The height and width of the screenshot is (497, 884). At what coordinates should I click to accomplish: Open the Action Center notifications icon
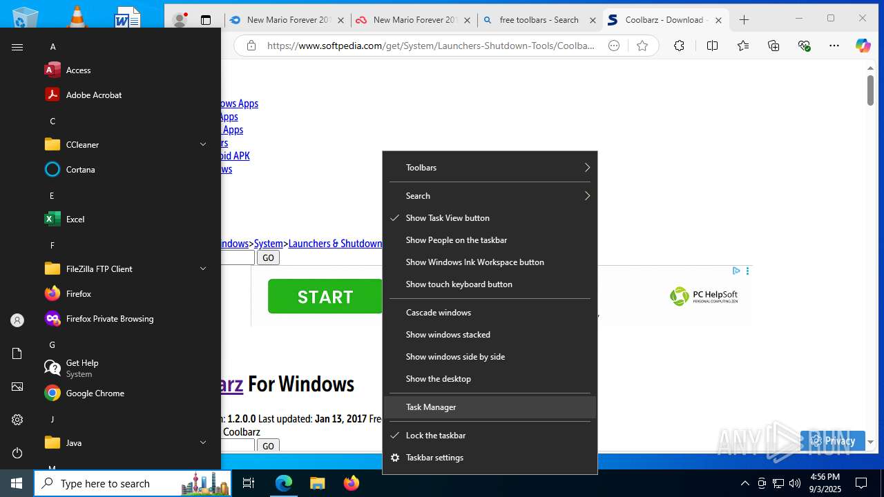pos(861,483)
